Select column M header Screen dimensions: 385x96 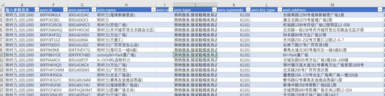click(332, 5)
